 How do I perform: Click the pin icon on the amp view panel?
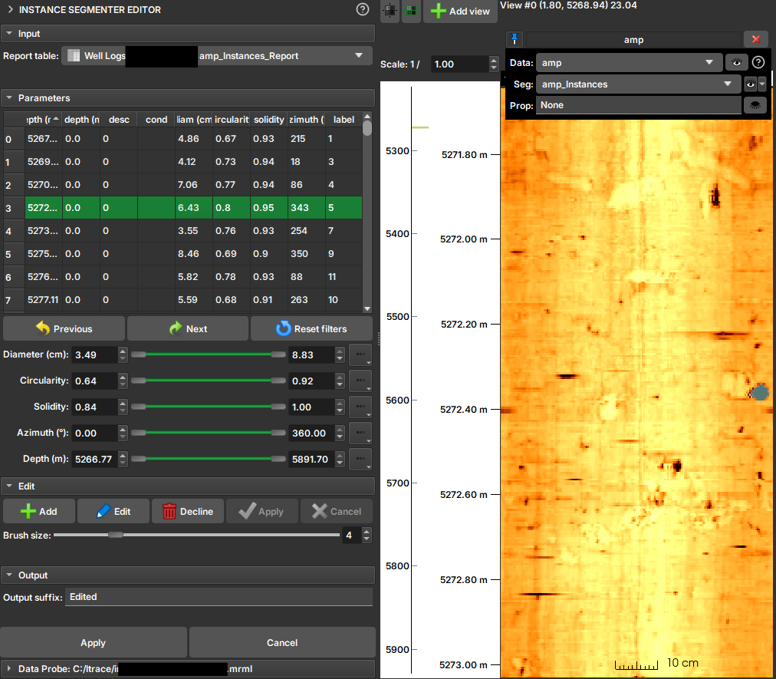(515, 38)
